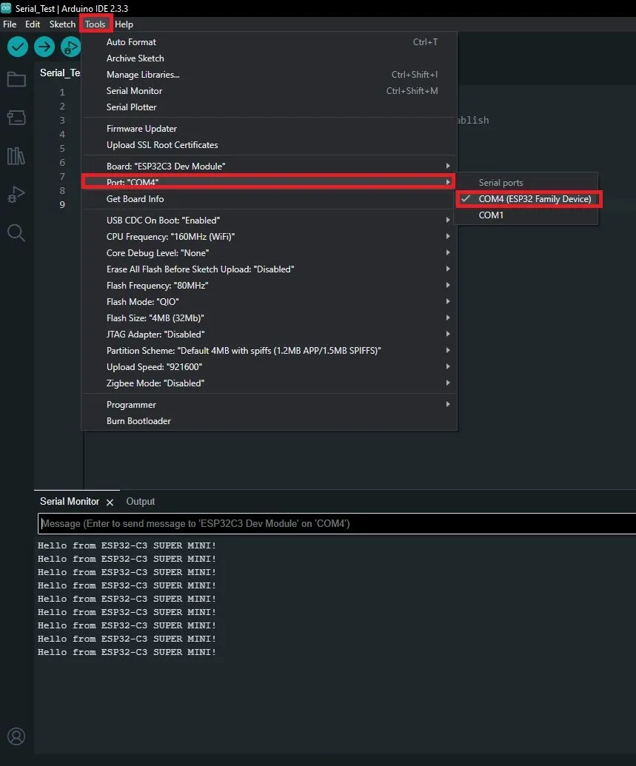Click the Start Debugging toolbar icon
This screenshot has width=636, height=766.
click(x=71, y=47)
